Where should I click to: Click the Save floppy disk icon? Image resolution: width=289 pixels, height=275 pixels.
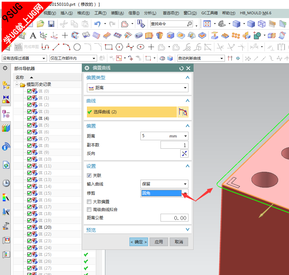[51, 24]
